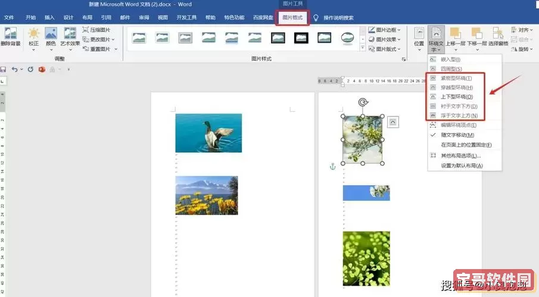Open the 文件 (File) tab
The width and height of the screenshot is (539, 297).
click(x=9, y=17)
